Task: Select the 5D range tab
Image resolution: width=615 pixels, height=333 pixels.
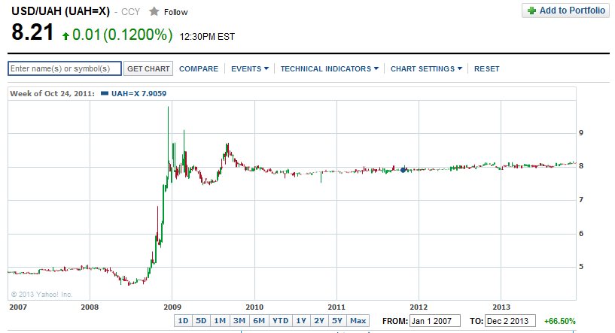Action: (201, 320)
